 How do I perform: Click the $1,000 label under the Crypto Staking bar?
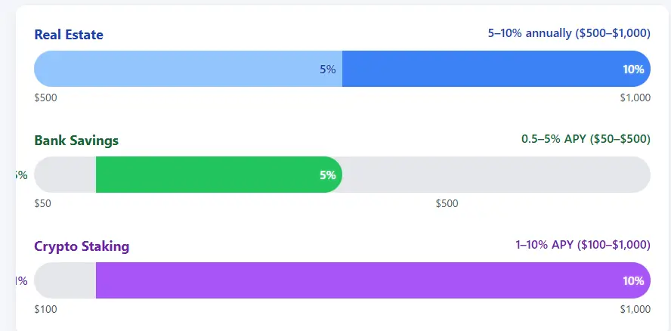[635, 309]
